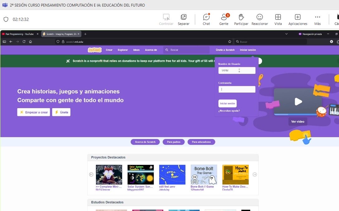Switch to the Pair Programming YouTube tab
This screenshot has width=339, height=211.
pyautogui.click(x=20, y=34)
